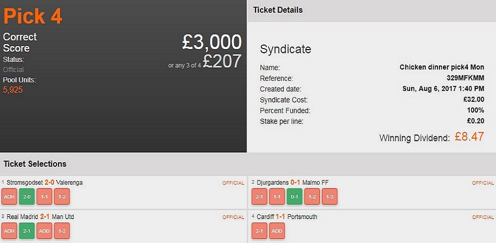The height and width of the screenshot is (243, 496).
Task: Click the green 2-0 chip for Stromsgodset match
Action: point(27,196)
